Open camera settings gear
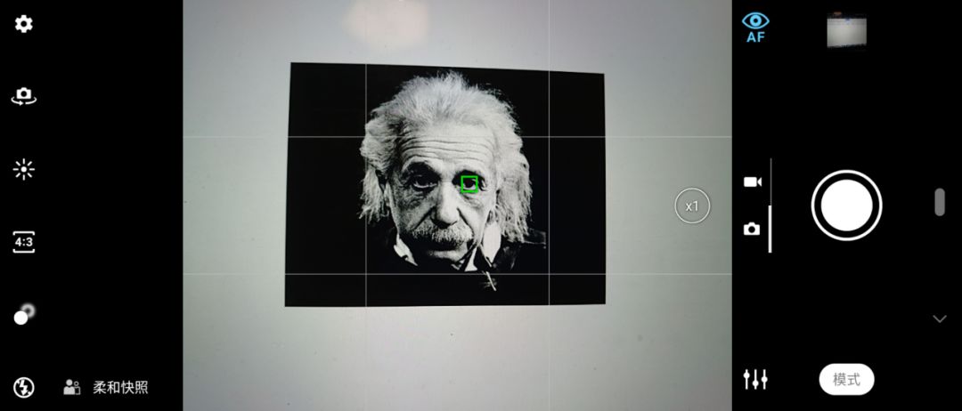Screen dimensions: 962x411 [x=24, y=25]
